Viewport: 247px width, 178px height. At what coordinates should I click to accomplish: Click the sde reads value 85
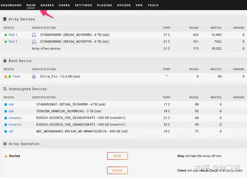pos(197,111)
